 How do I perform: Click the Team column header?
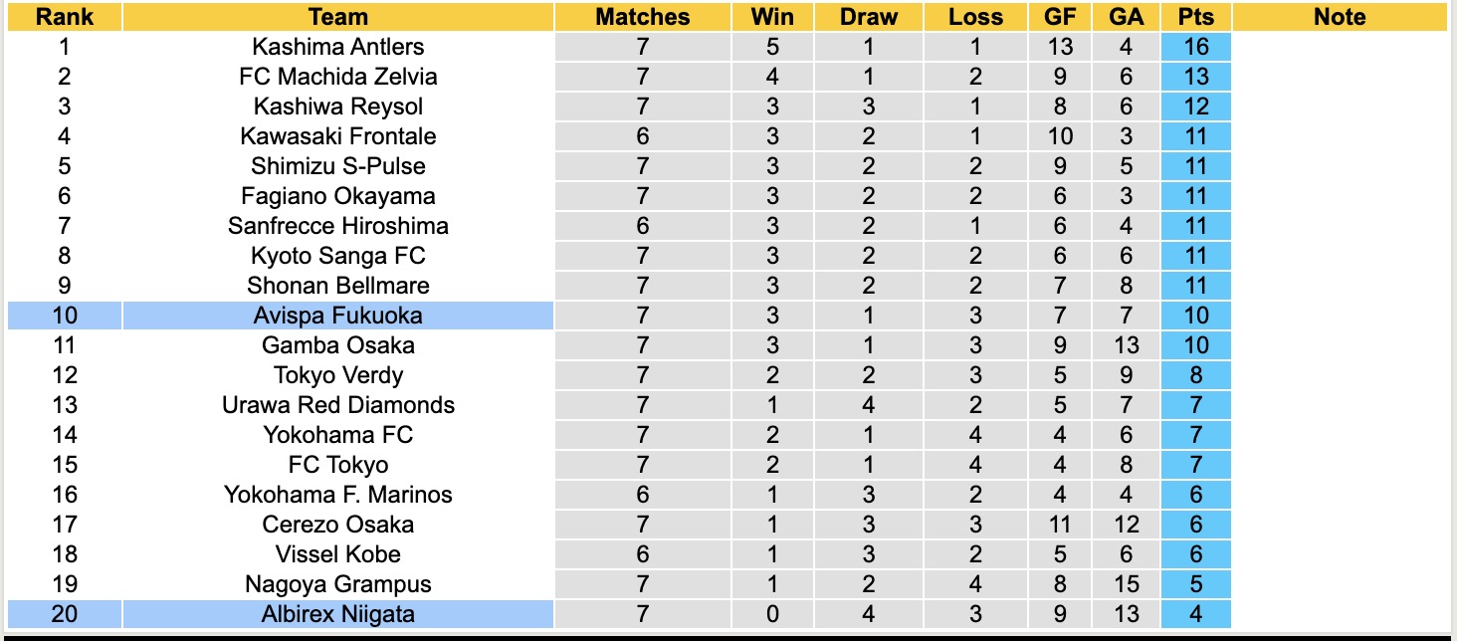coord(338,17)
